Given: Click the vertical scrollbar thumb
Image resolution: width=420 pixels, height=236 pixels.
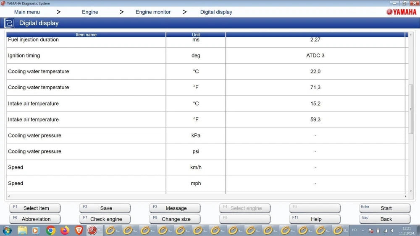Looking at the screenshot, I should click(411, 109).
